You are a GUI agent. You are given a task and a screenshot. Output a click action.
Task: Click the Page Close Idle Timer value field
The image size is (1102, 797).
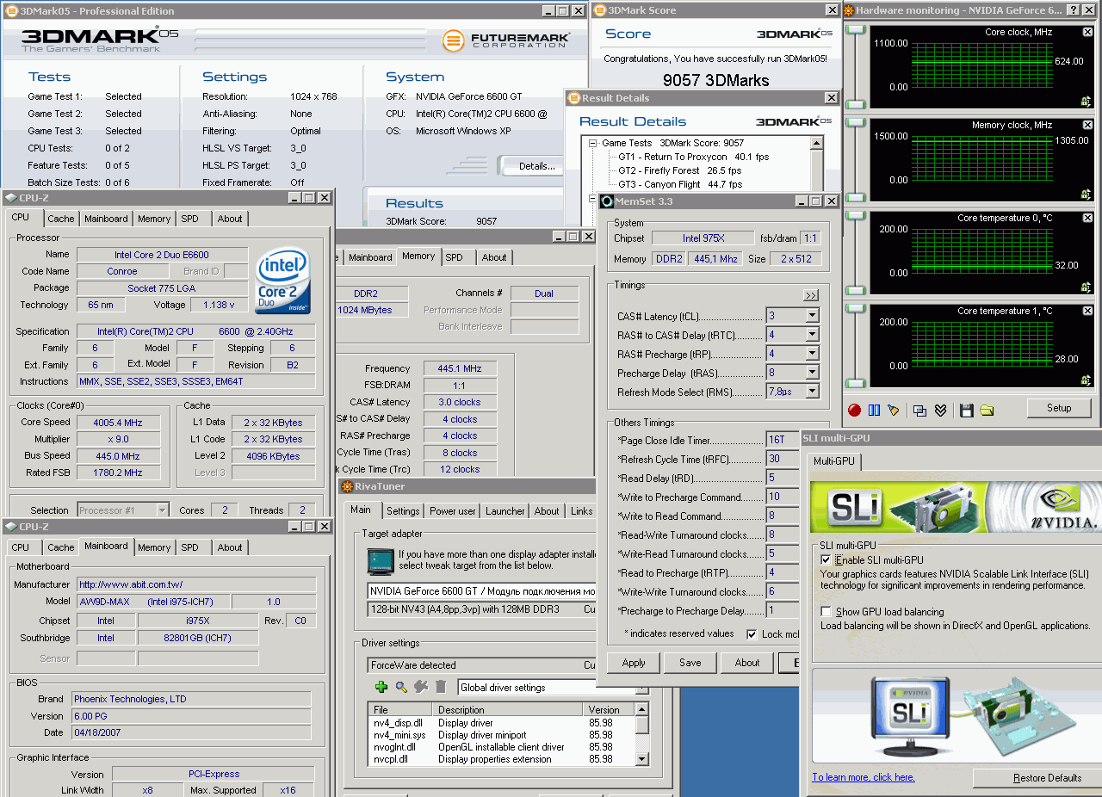click(x=783, y=440)
